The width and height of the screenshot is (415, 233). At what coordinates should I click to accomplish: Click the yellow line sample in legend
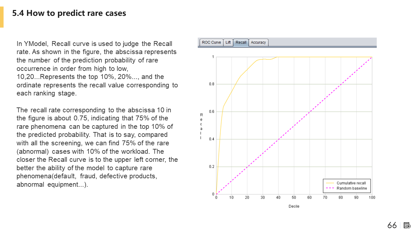click(x=330, y=183)
